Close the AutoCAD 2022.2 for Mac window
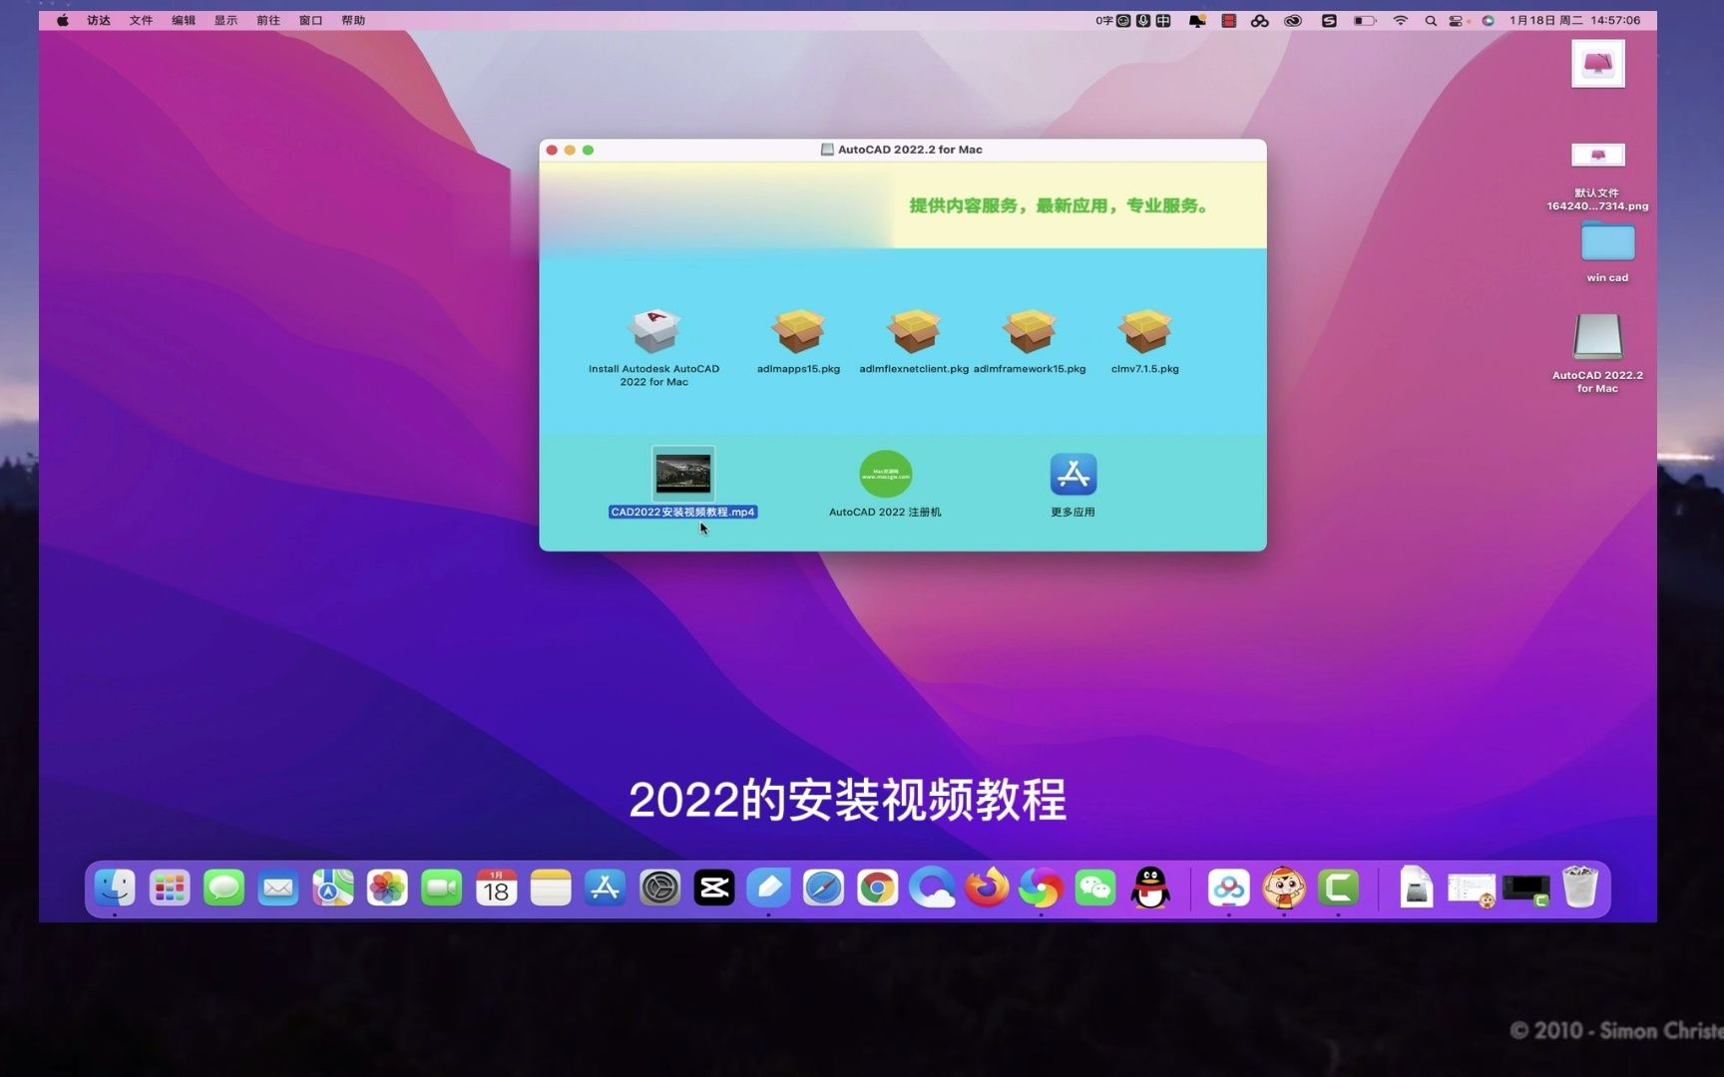The image size is (1724, 1077). [552, 150]
